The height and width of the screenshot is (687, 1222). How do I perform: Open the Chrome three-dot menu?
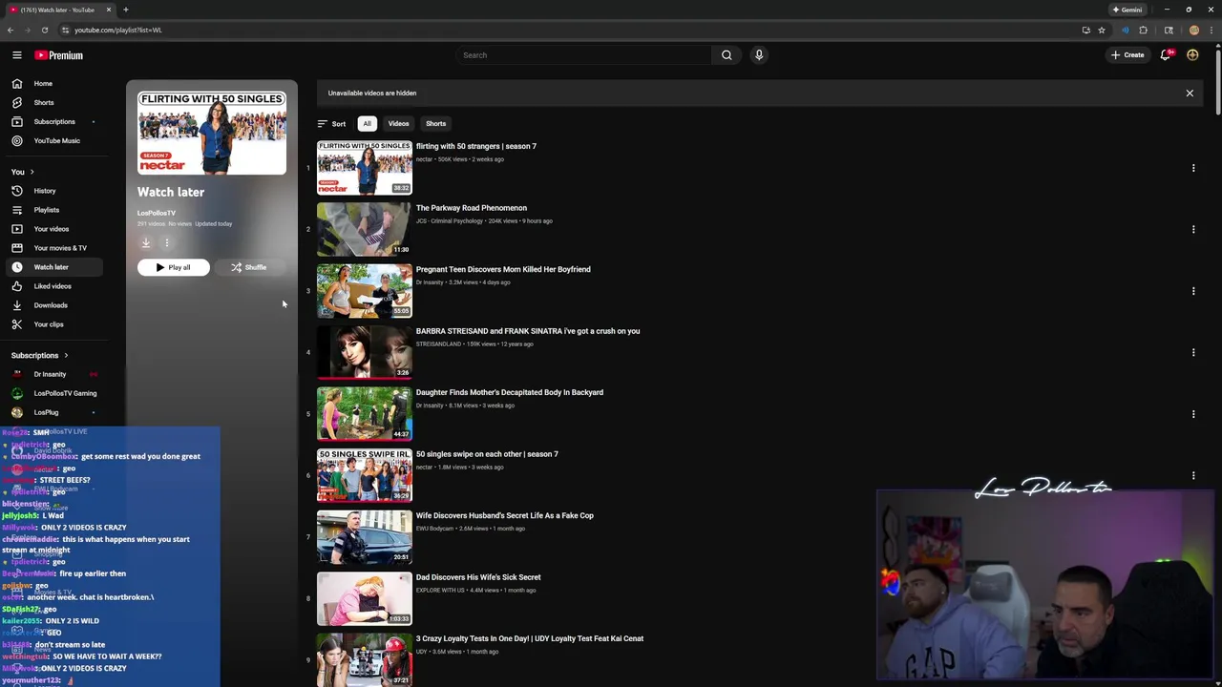(x=1211, y=30)
